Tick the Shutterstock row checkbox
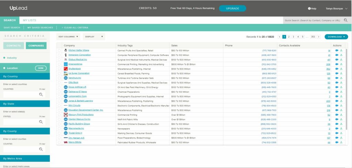The image size is (352, 168). (x=59, y=69)
